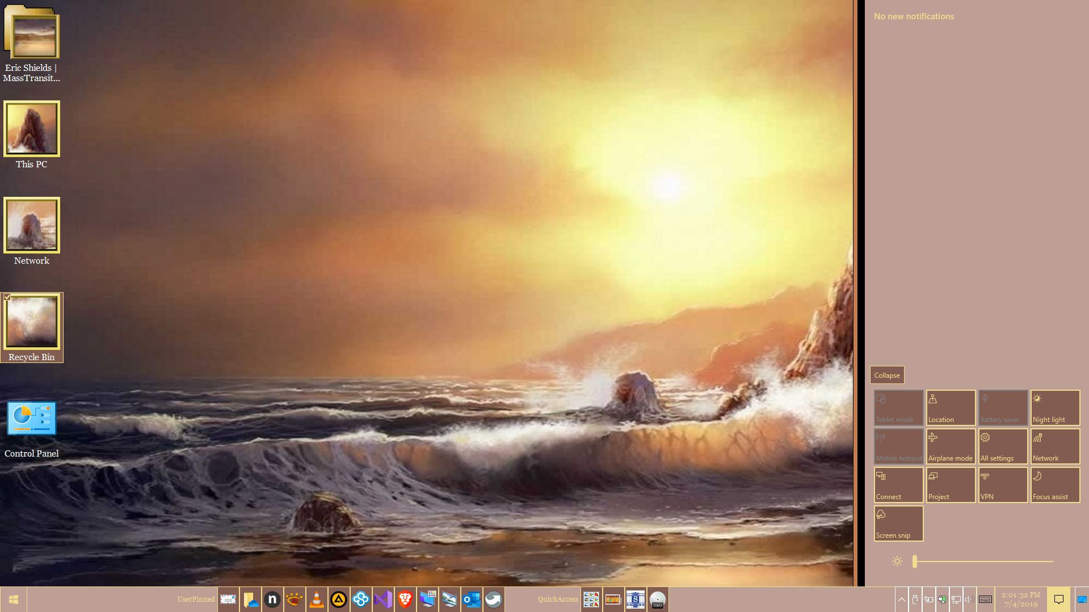
Task: Launch the black circle 'n' app
Action: tap(272, 600)
